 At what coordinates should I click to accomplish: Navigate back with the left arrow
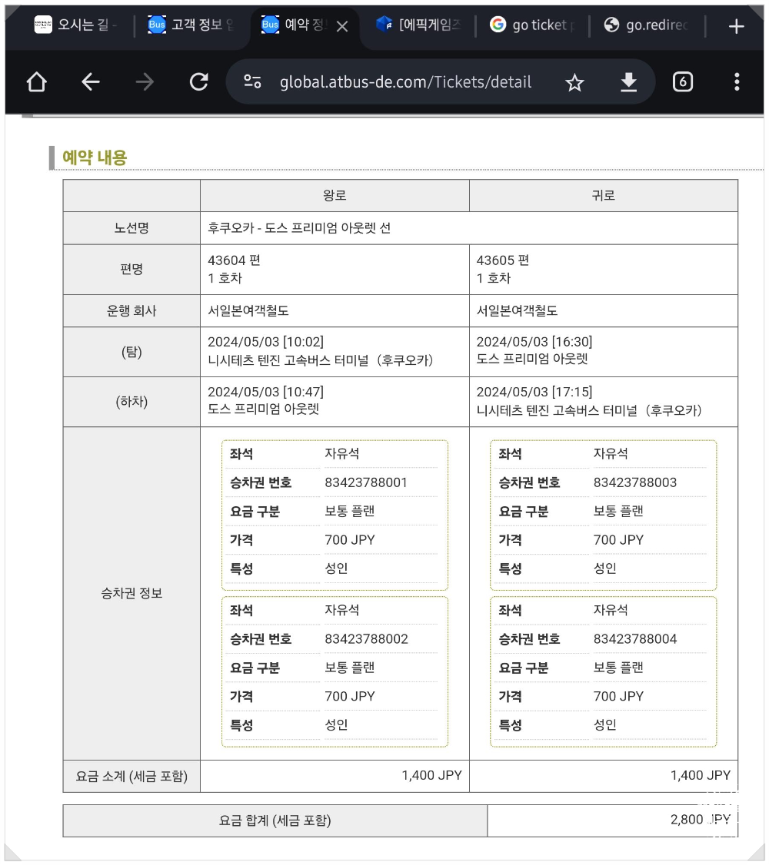(x=91, y=82)
